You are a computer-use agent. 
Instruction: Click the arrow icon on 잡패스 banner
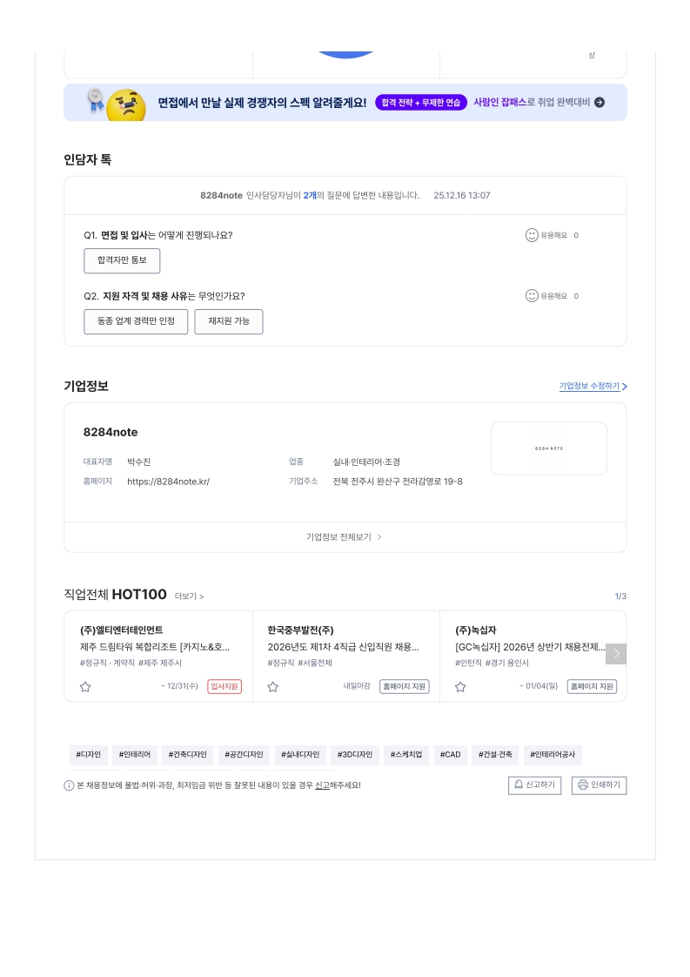(x=600, y=103)
